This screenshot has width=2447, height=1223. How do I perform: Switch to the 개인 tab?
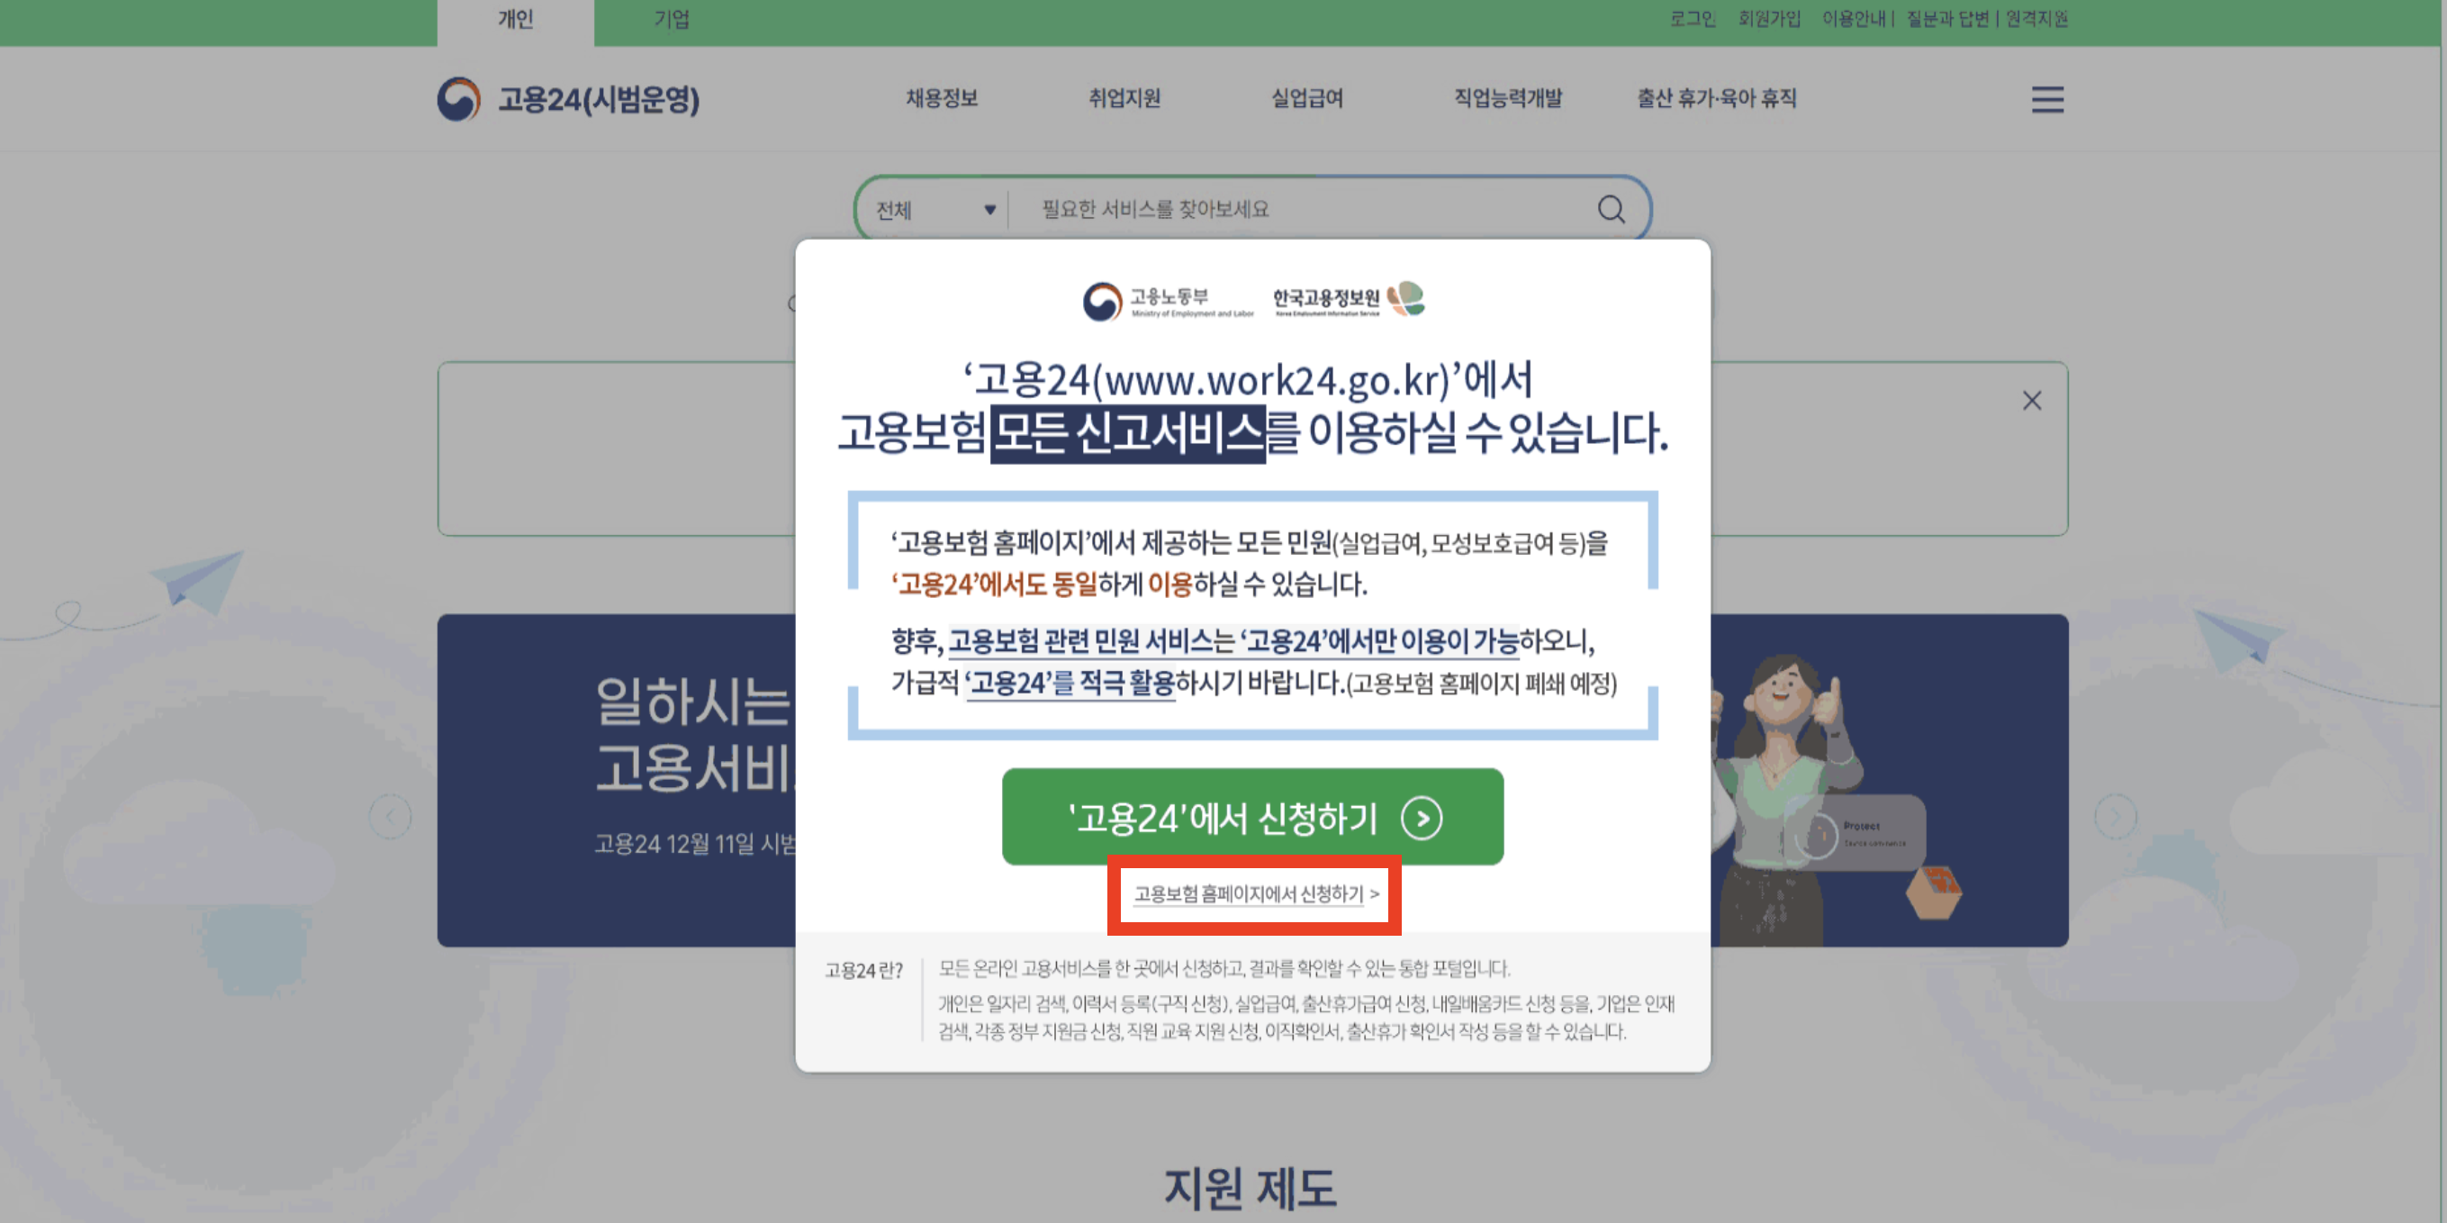click(516, 20)
